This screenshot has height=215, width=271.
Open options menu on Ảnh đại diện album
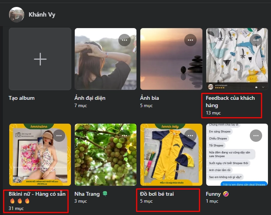[x=125, y=40]
